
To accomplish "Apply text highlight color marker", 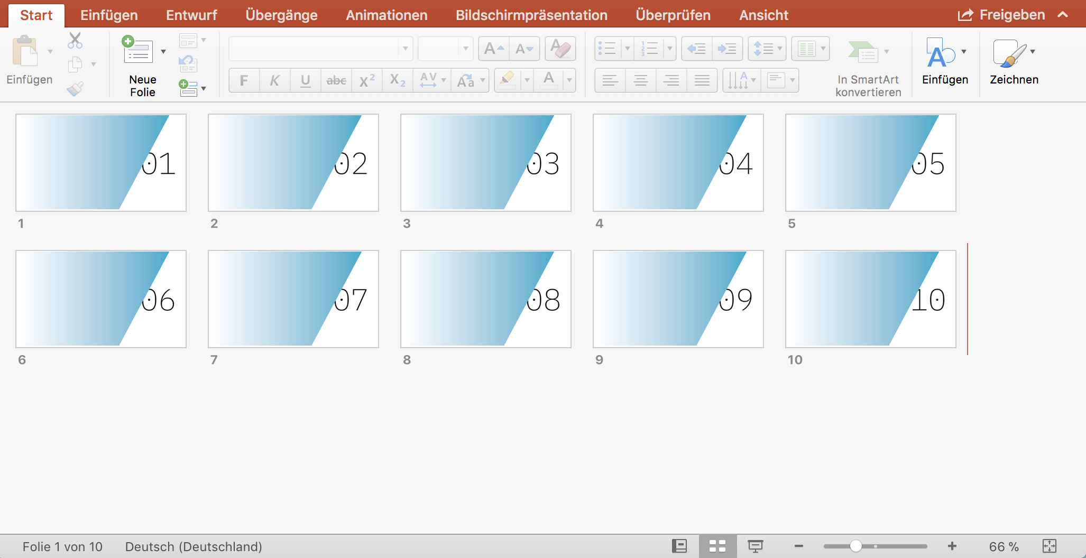I will [508, 81].
